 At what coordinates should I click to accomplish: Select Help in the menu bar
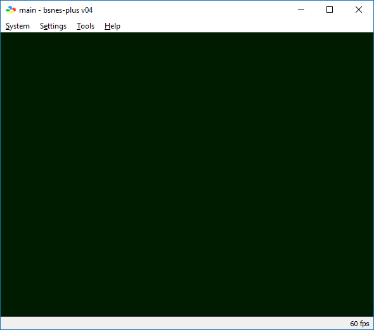pyautogui.click(x=112, y=26)
